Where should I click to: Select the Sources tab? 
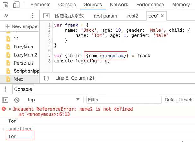(x=93, y=5)
